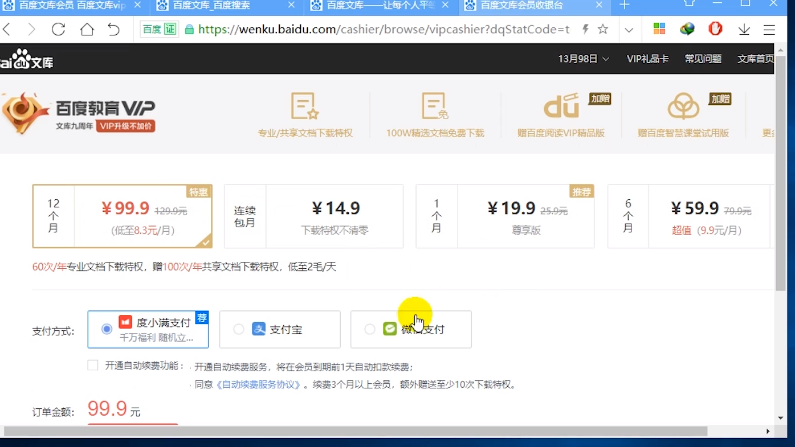Switch to the 百度文库_百度搜索 tab
Screen dimensions: 795x447
pos(226,5)
